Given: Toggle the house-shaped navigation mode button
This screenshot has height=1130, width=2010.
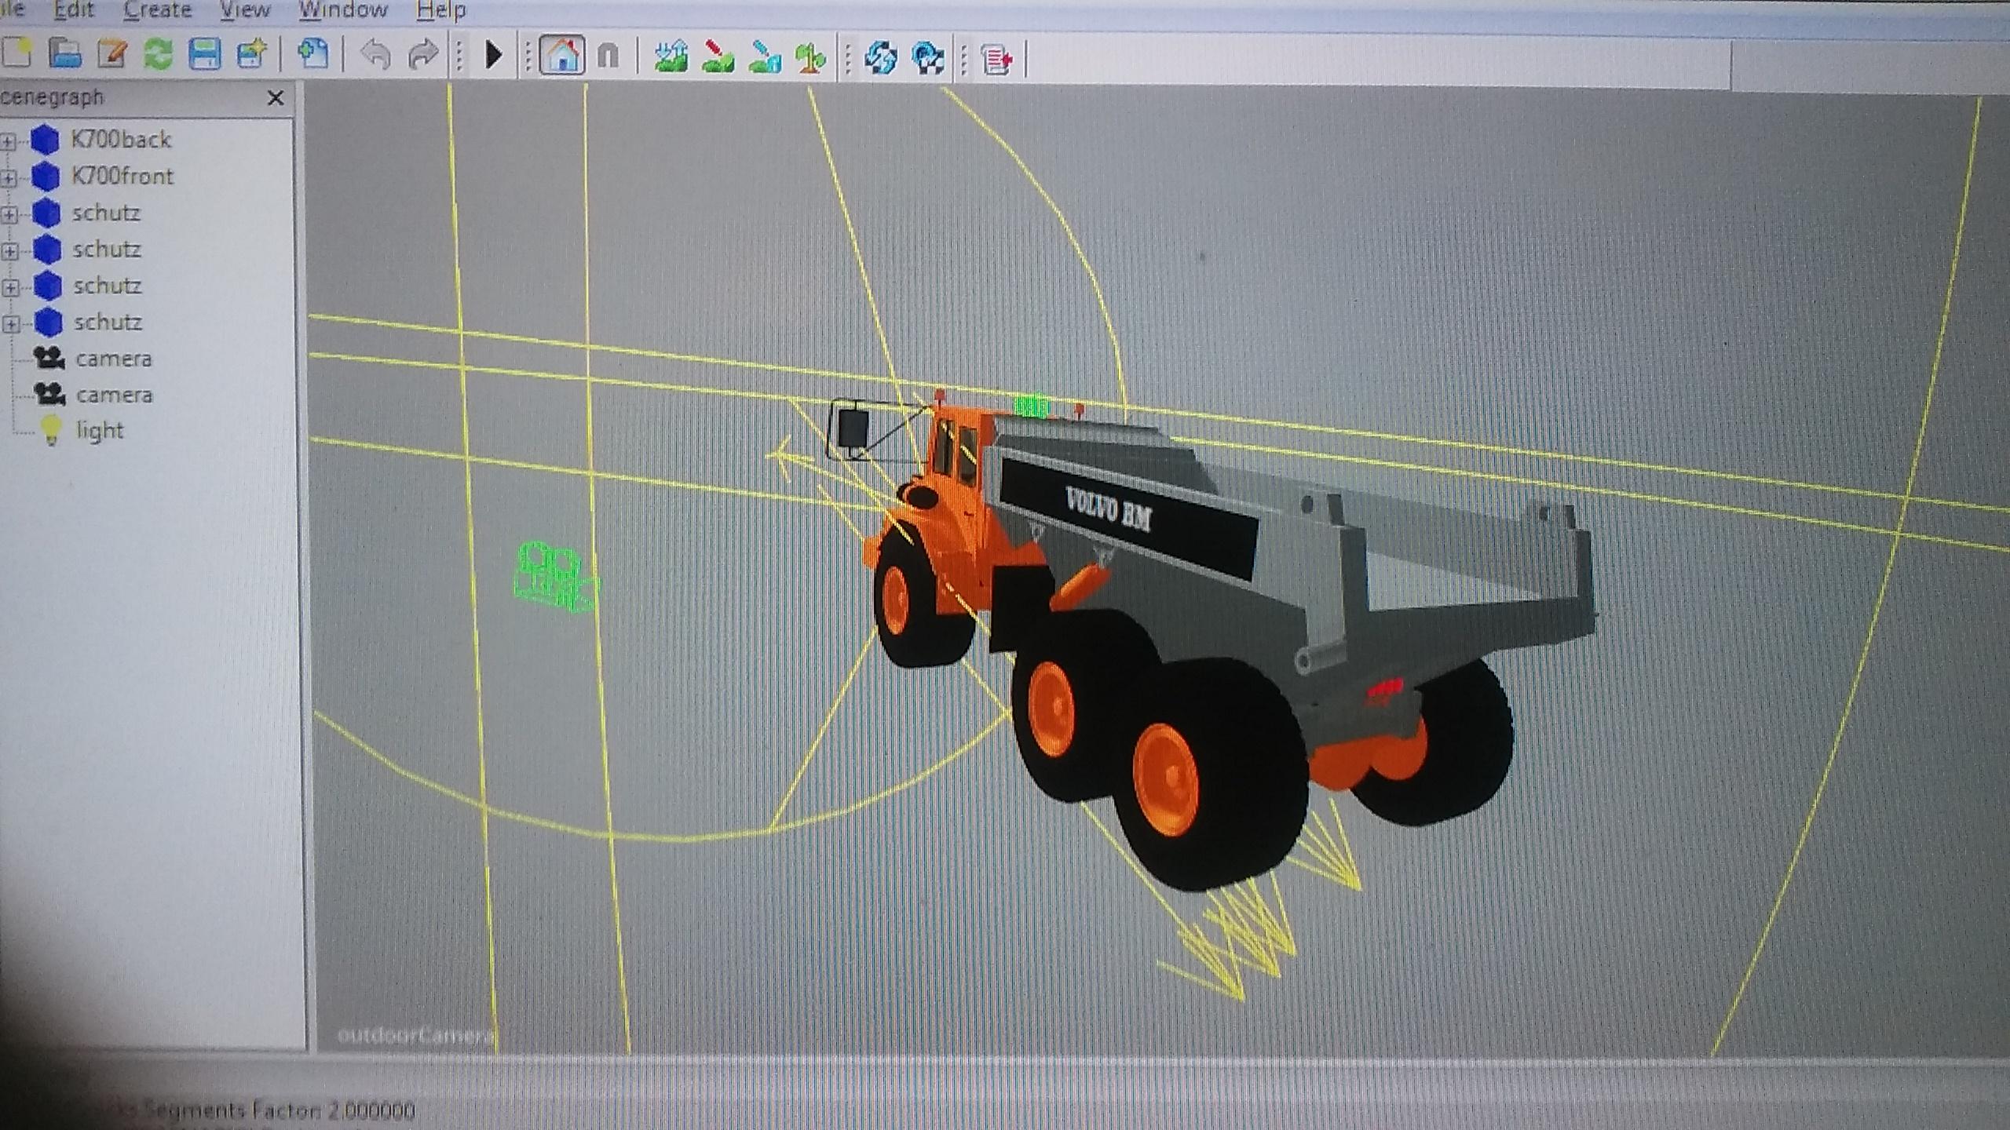Looking at the screenshot, I should (x=562, y=56).
